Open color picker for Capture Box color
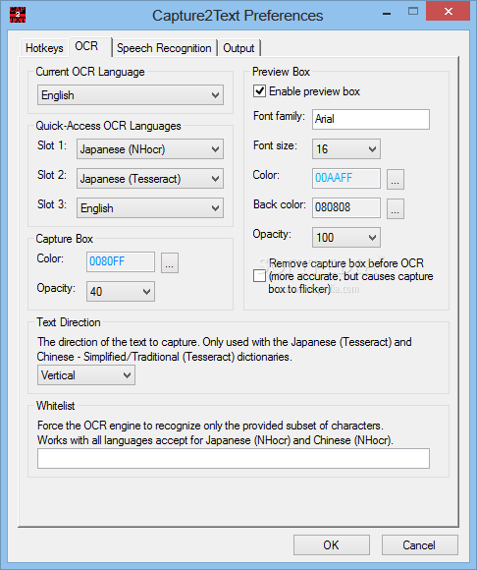This screenshot has height=570, width=477. 170,262
